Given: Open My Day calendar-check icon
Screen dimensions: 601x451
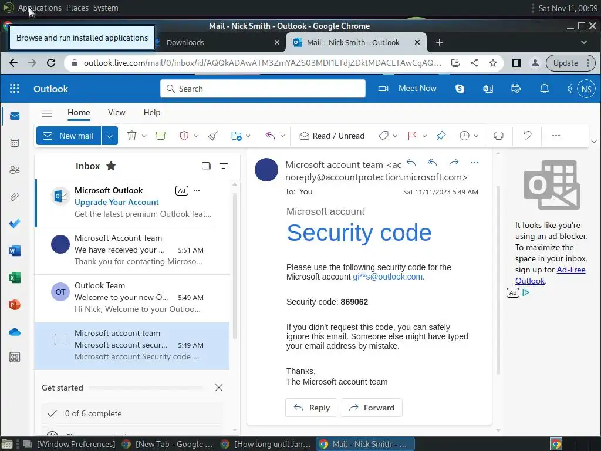Looking at the screenshot, I should (516, 89).
